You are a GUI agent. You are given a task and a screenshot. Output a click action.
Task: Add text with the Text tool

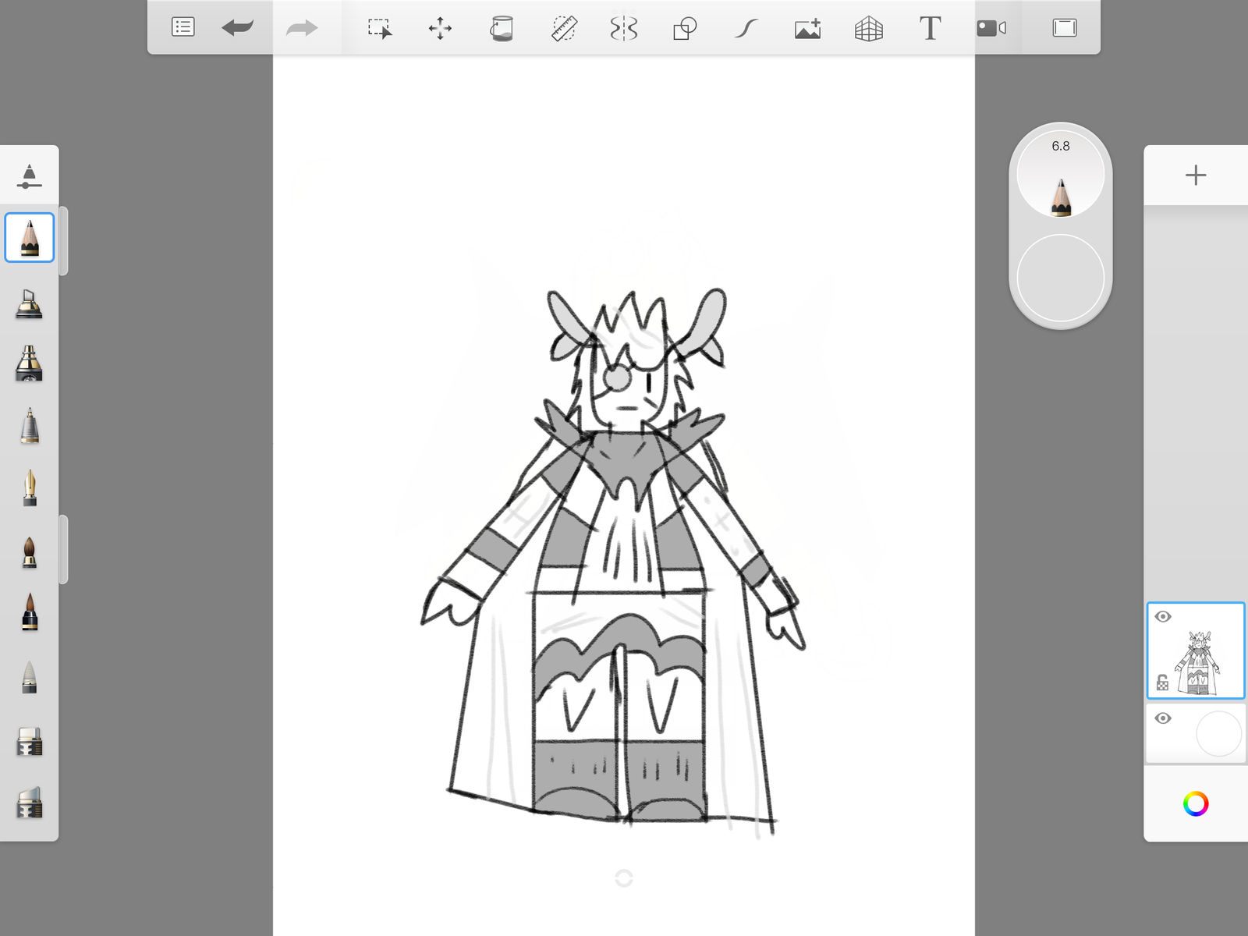[x=930, y=28]
